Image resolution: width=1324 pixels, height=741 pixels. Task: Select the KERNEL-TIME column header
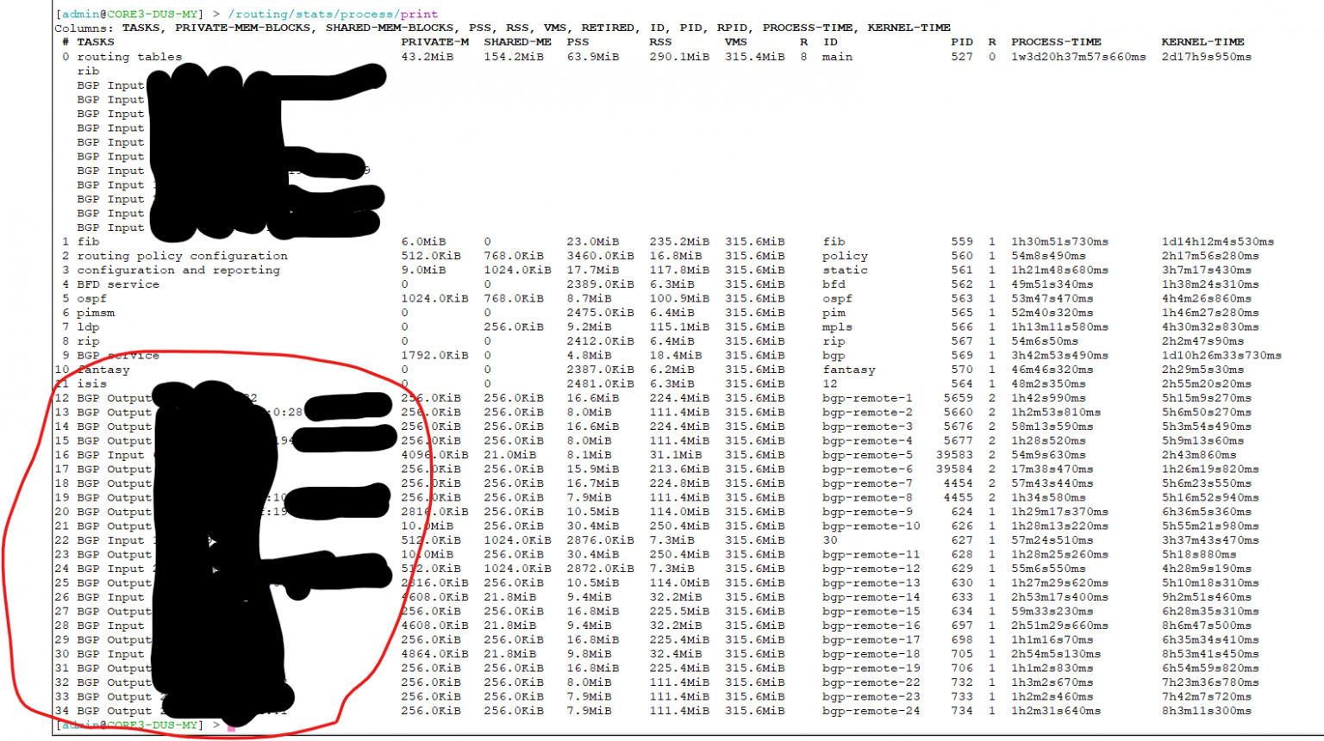point(1204,41)
